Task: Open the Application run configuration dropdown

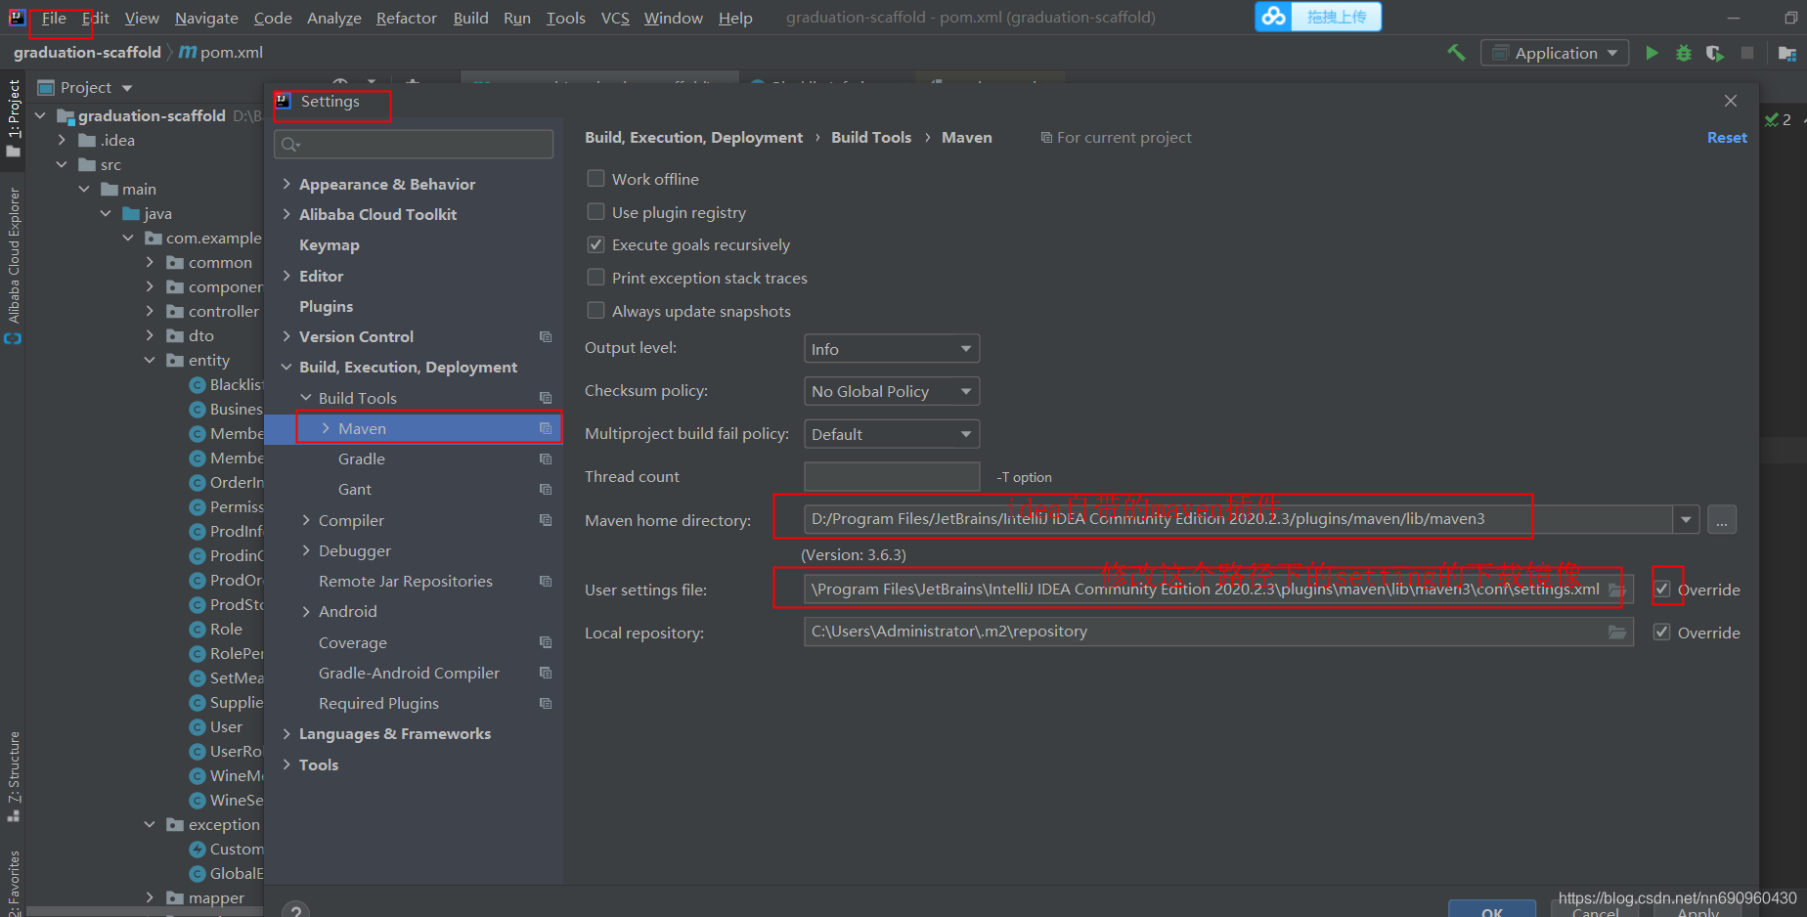Action: coord(1555,53)
